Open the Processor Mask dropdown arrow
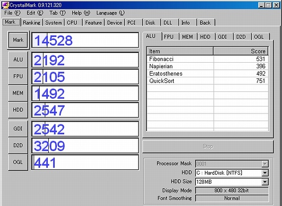The width and height of the screenshot is (282, 206). (x=265, y=164)
